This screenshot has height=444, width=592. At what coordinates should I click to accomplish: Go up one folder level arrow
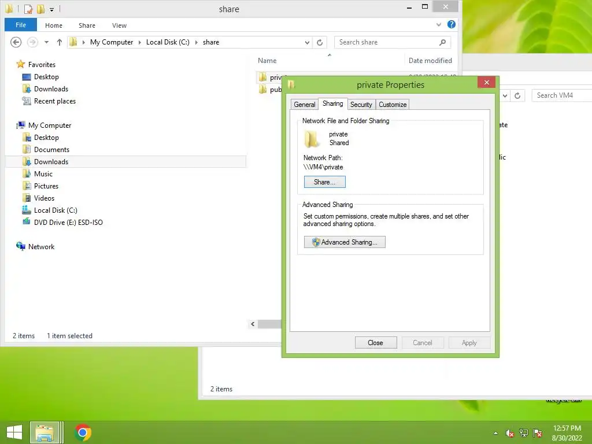coord(60,42)
